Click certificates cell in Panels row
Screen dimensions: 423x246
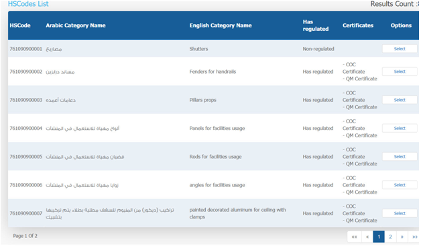click(360, 128)
